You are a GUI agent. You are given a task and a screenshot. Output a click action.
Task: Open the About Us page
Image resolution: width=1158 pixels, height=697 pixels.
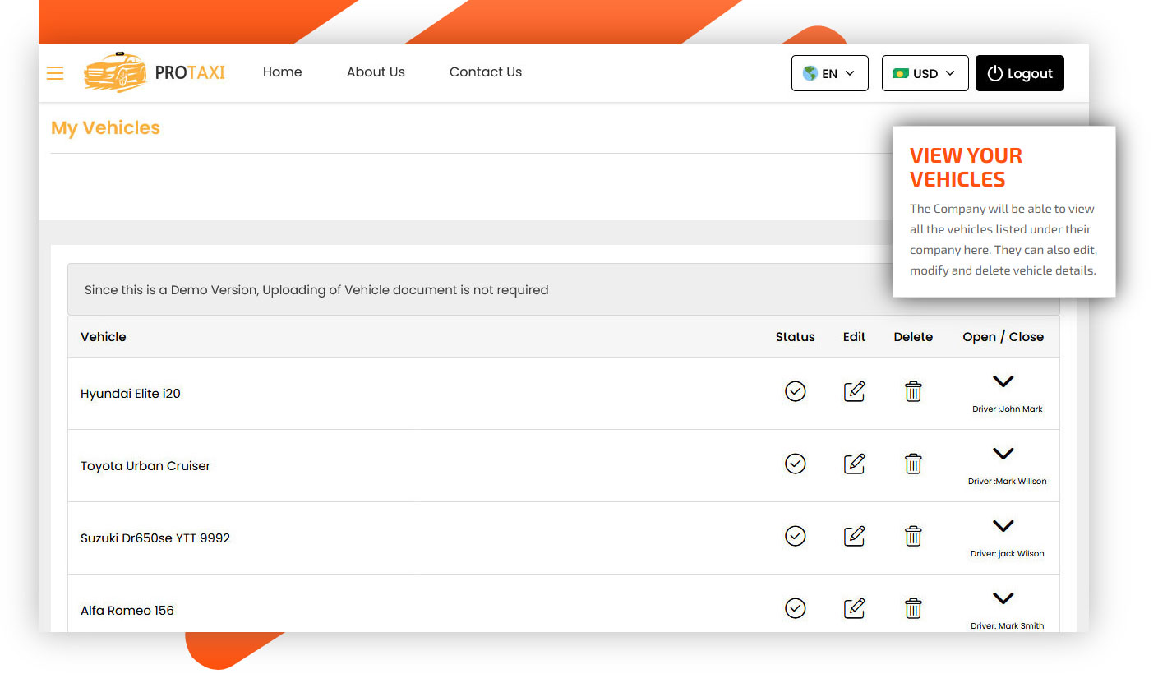376,72
